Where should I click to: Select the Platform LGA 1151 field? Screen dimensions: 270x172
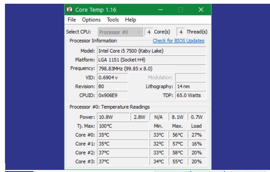[151, 60]
